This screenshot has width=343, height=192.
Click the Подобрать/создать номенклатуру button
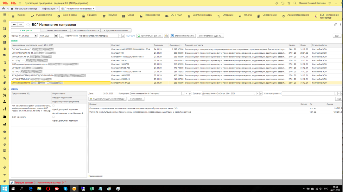(107, 99)
